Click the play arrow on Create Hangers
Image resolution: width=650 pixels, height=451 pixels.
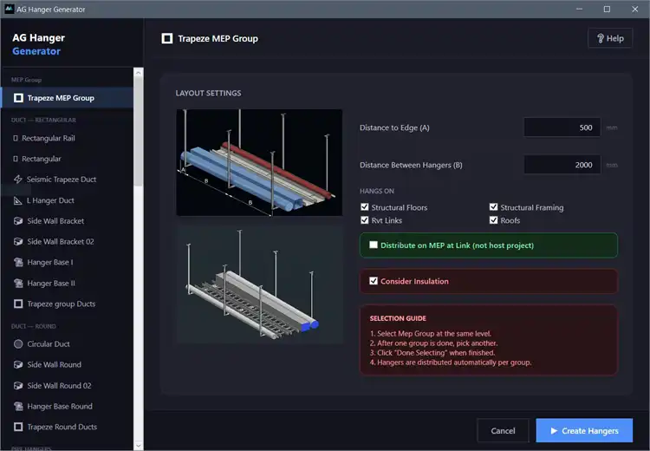pyautogui.click(x=555, y=431)
